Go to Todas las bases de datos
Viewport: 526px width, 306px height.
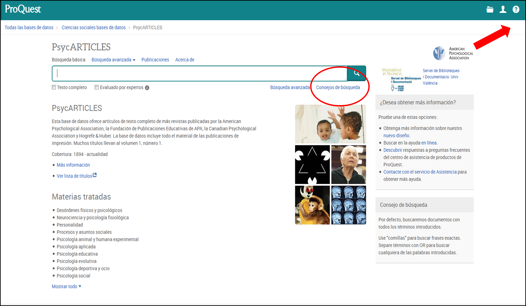pyautogui.click(x=29, y=27)
